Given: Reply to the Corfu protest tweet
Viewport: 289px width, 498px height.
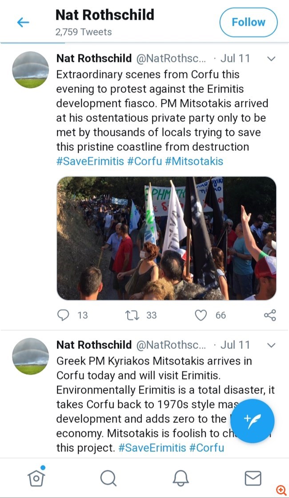Looking at the screenshot, I should point(64,315).
